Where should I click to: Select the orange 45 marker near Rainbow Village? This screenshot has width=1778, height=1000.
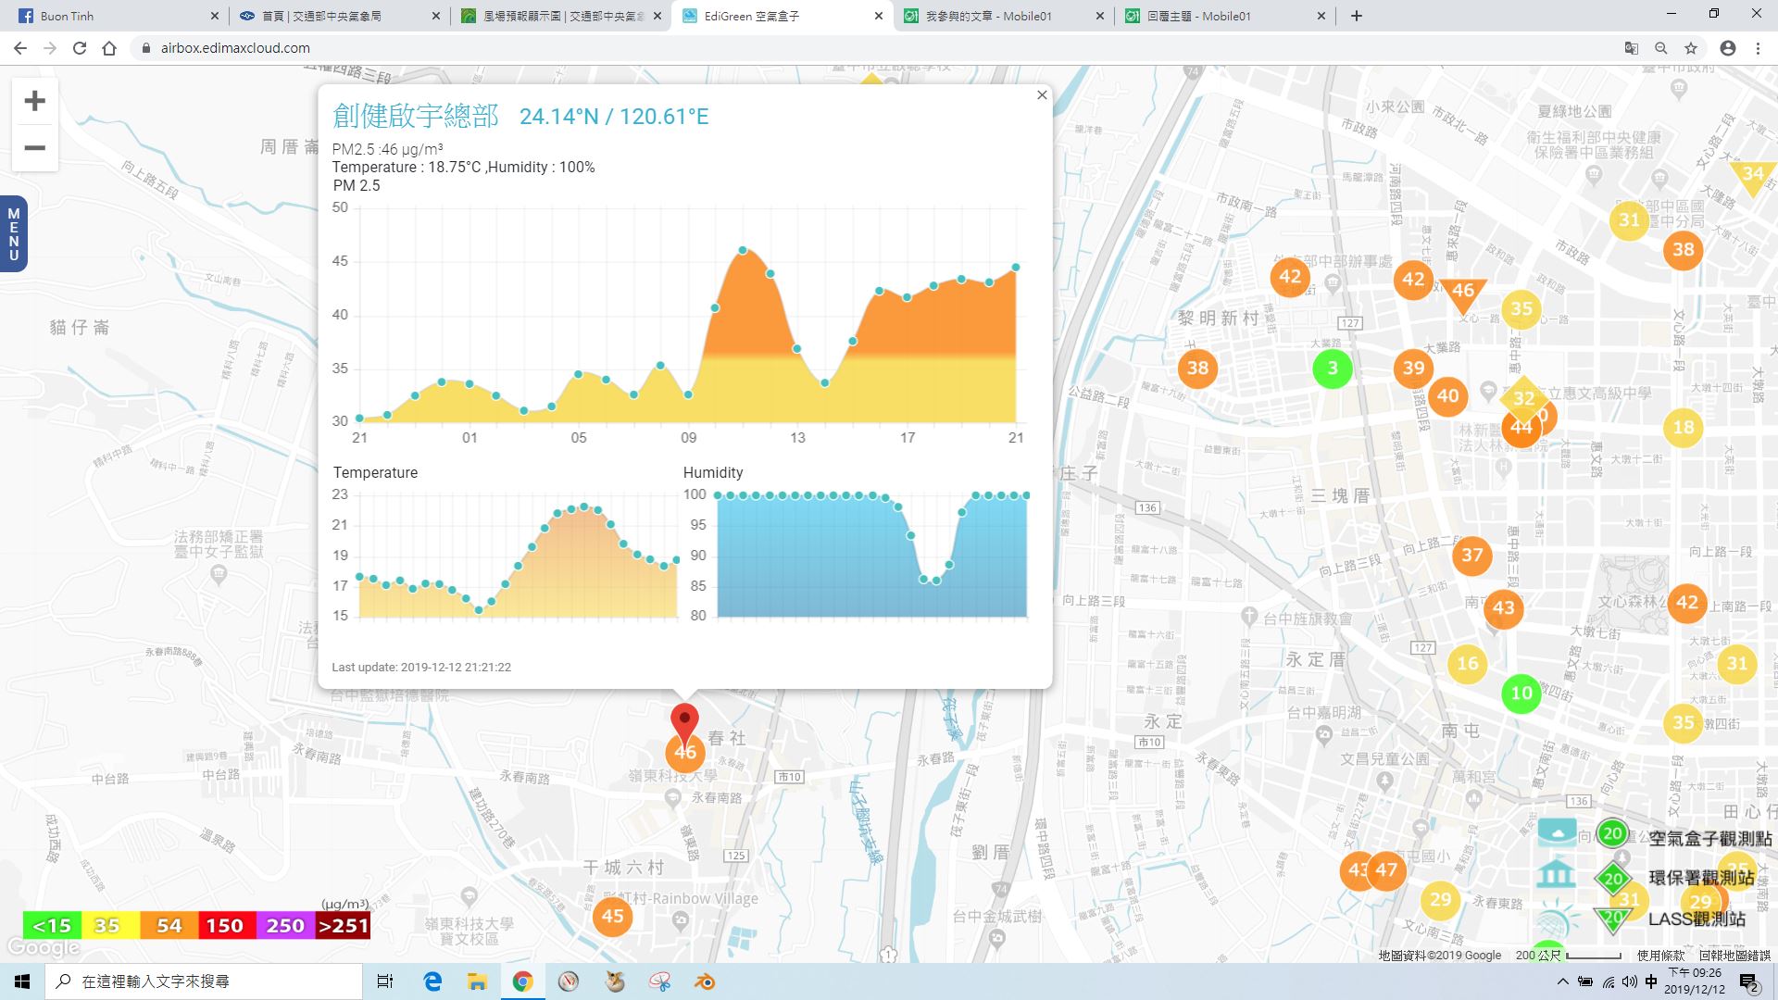(612, 917)
